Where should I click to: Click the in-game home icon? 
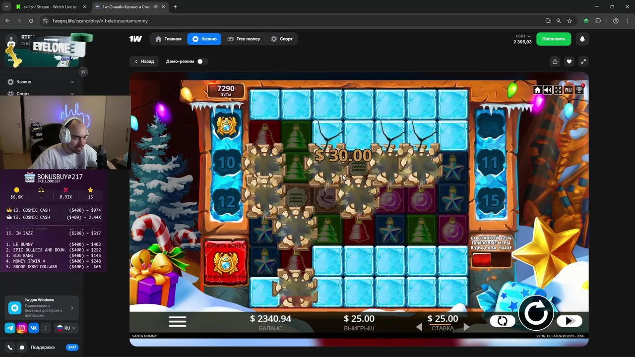click(537, 90)
